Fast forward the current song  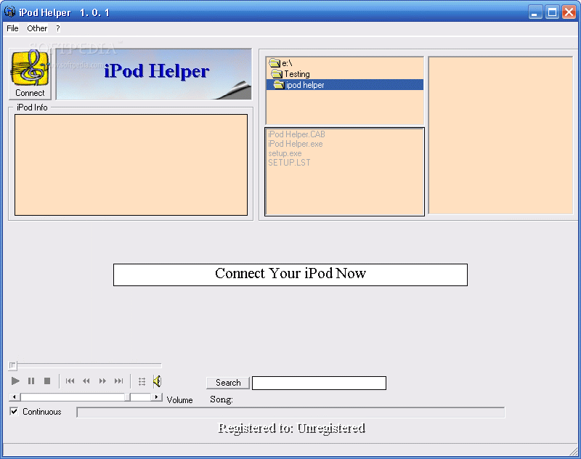tap(102, 381)
